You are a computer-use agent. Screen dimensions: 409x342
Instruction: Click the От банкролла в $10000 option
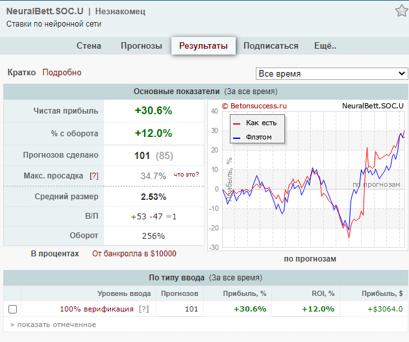pyautogui.click(x=134, y=254)
